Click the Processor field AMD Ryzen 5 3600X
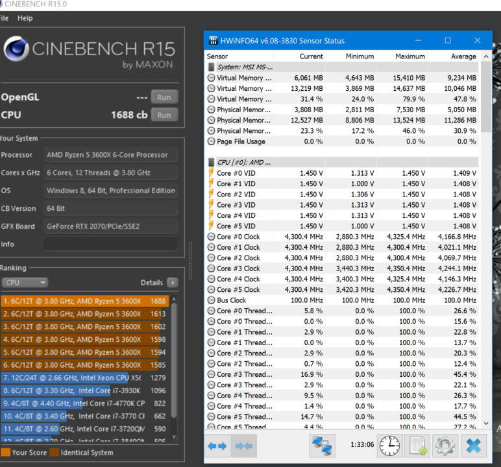 [x=110, y=154]
